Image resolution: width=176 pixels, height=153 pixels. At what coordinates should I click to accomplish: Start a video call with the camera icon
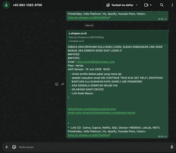point(146,5)
